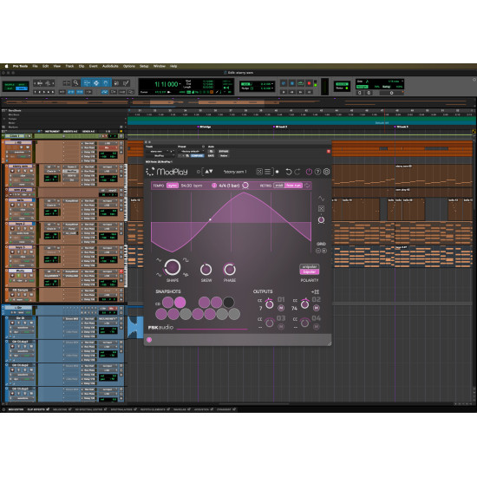This screenshot has width=477, height=477.
Task: Open the ModPlay settings gear
Action: pyautogui.click(x=326, y=172)
